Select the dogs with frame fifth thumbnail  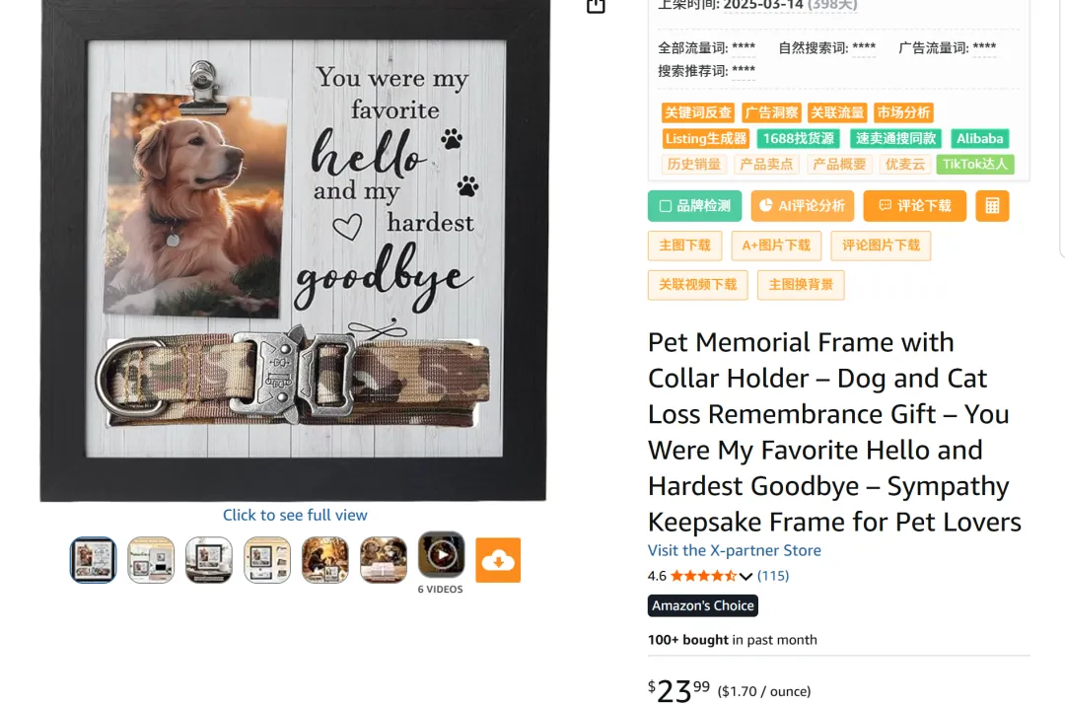click(x=325, y=560)
